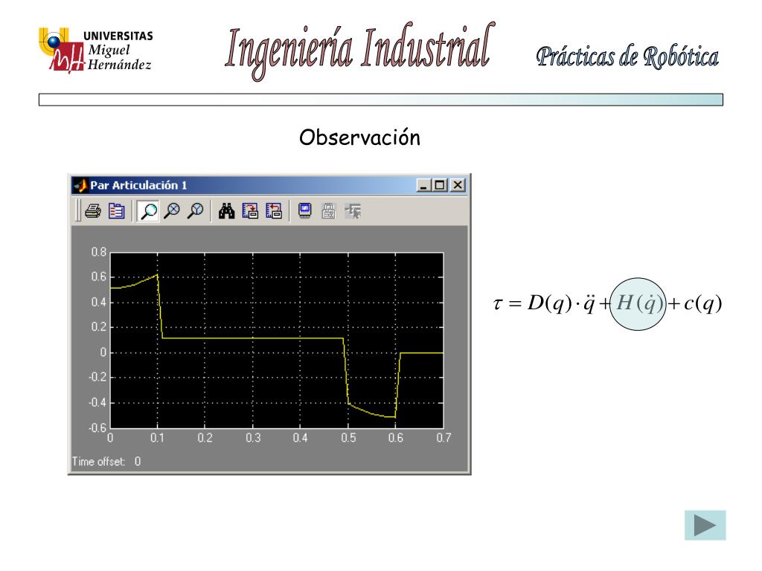Click the greyed Signal selection cursor icon
The width and height of the screenshot is (762, 571).
point(353,211)
